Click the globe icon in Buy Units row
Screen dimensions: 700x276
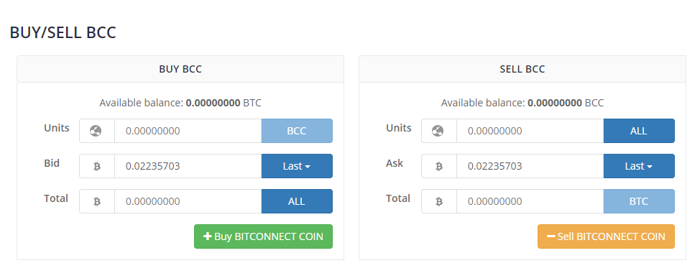coord(96,131)
